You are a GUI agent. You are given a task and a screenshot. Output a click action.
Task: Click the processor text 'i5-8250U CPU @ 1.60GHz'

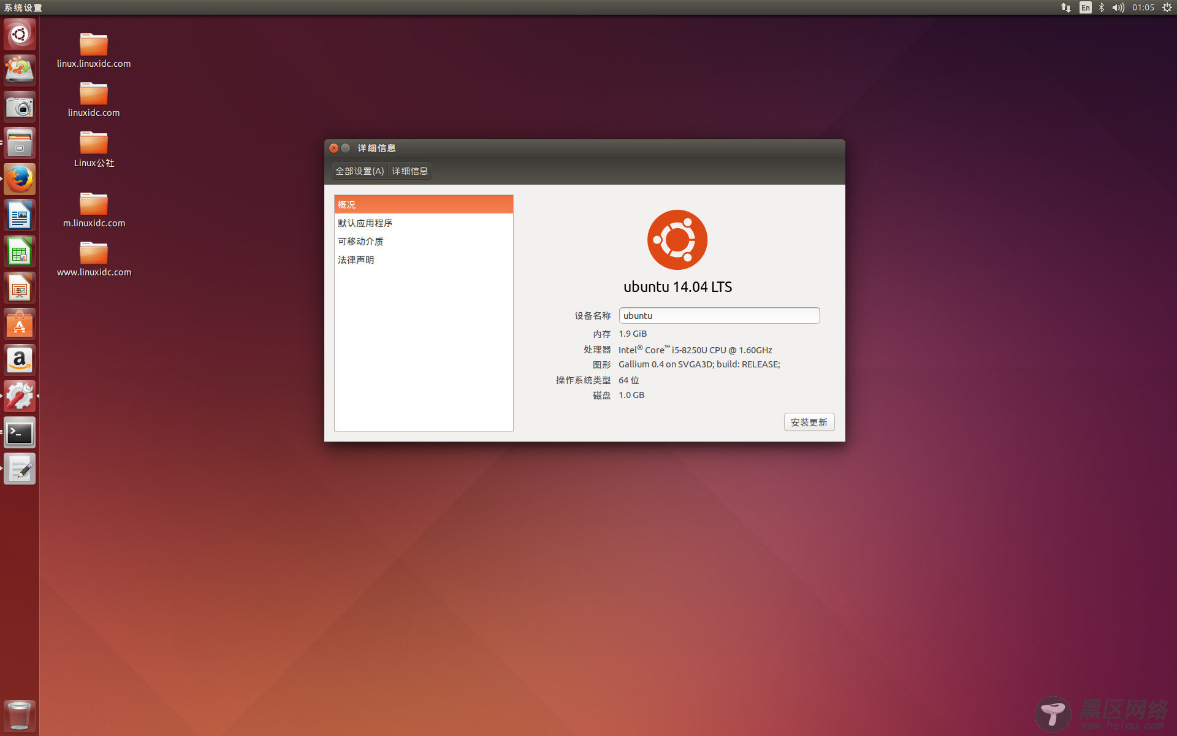click(x=722, y=350)
